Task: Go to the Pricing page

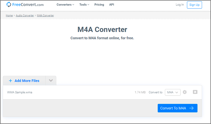Action: (x=99, y=5)
